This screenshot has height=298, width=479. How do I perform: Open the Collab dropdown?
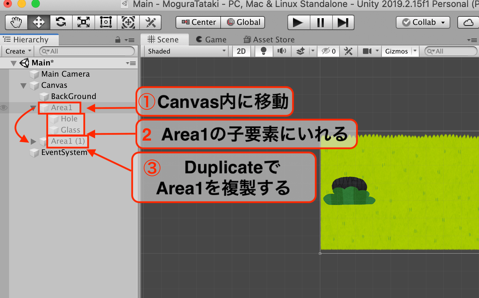423,22
